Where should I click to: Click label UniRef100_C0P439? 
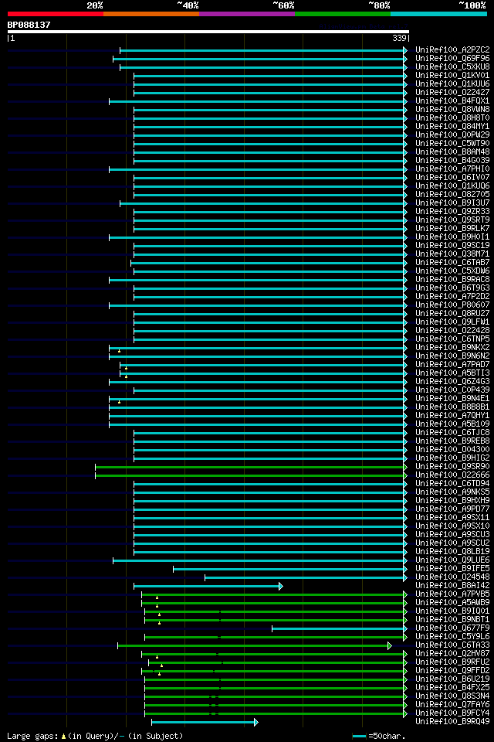[x=452, y=390]
